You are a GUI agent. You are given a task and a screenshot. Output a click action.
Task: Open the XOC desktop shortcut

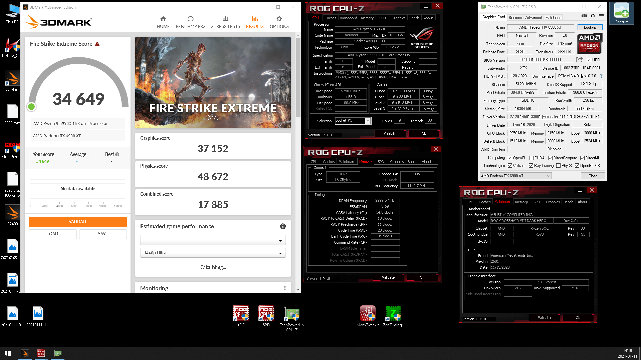click(241, 316)
